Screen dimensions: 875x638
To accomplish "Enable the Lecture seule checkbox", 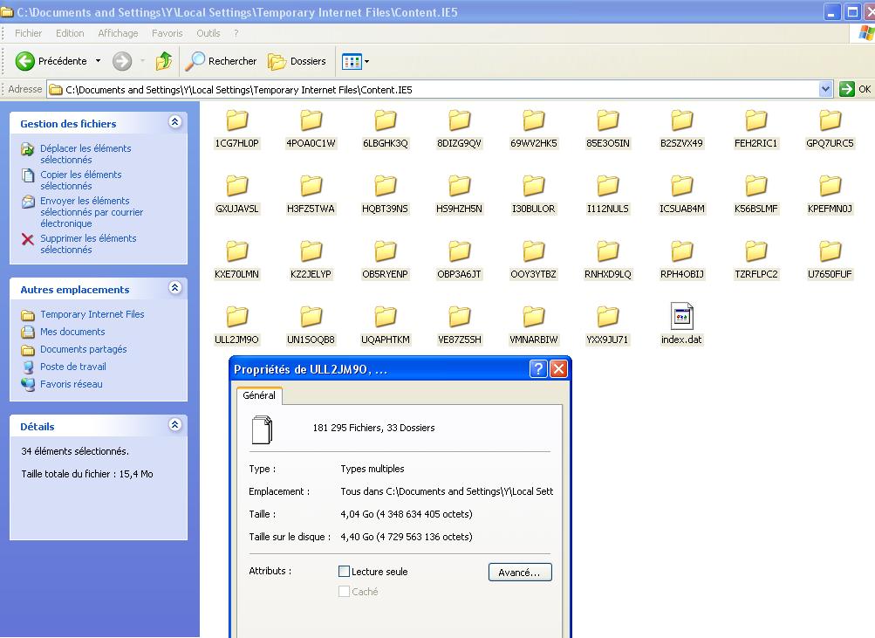I will tap(344, 572).
